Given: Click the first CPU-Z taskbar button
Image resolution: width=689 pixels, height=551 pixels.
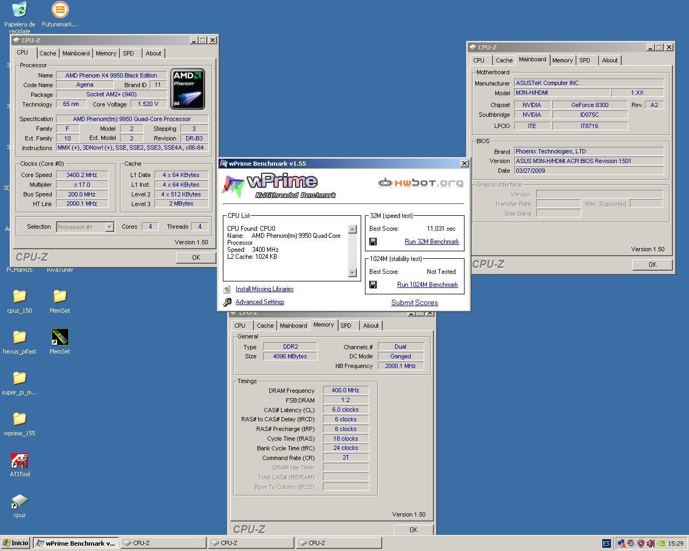Looking at the screenshot, I should click(x=163, y=543).
